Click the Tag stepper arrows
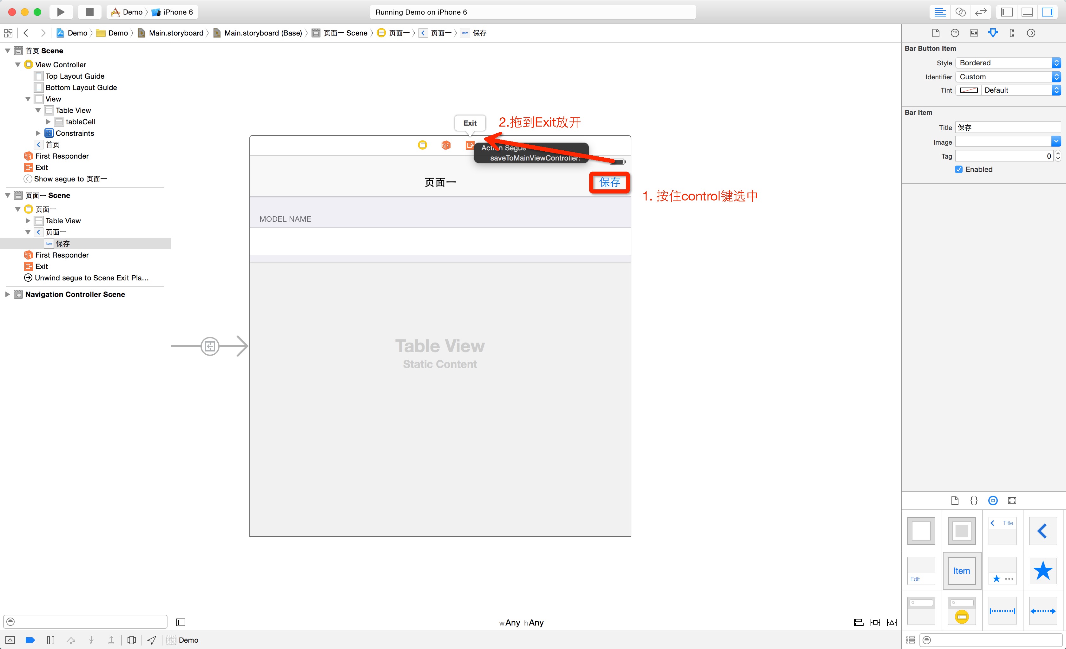The height and width of the screenshot is (649, 1066). pos(1058,156)
